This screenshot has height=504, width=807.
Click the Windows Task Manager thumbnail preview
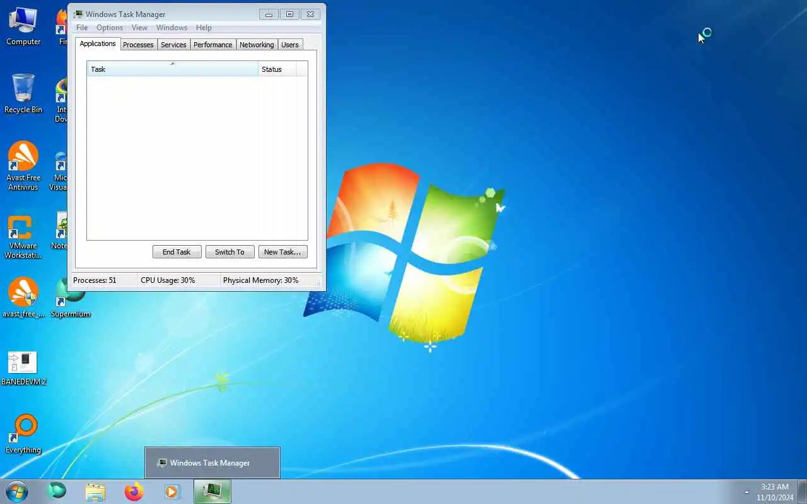212,463
